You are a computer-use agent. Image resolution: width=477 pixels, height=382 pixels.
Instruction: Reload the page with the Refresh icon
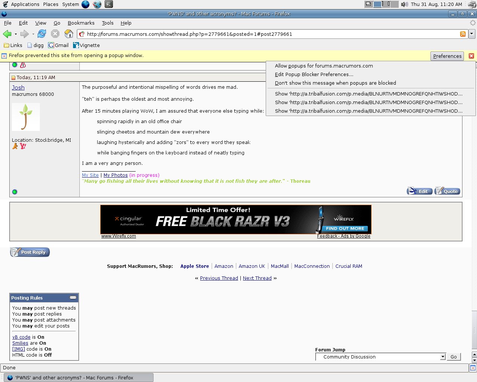click(42, 34)
